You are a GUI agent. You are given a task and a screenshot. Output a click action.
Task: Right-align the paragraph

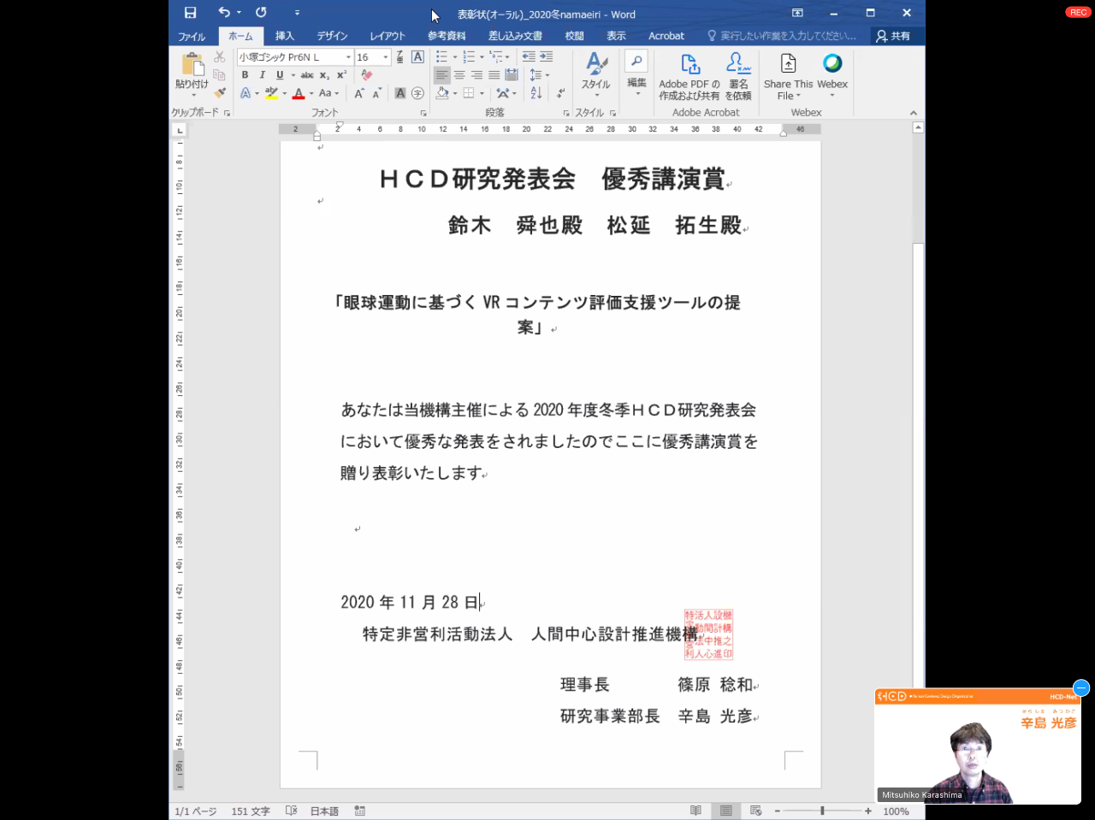pos(476,75)
